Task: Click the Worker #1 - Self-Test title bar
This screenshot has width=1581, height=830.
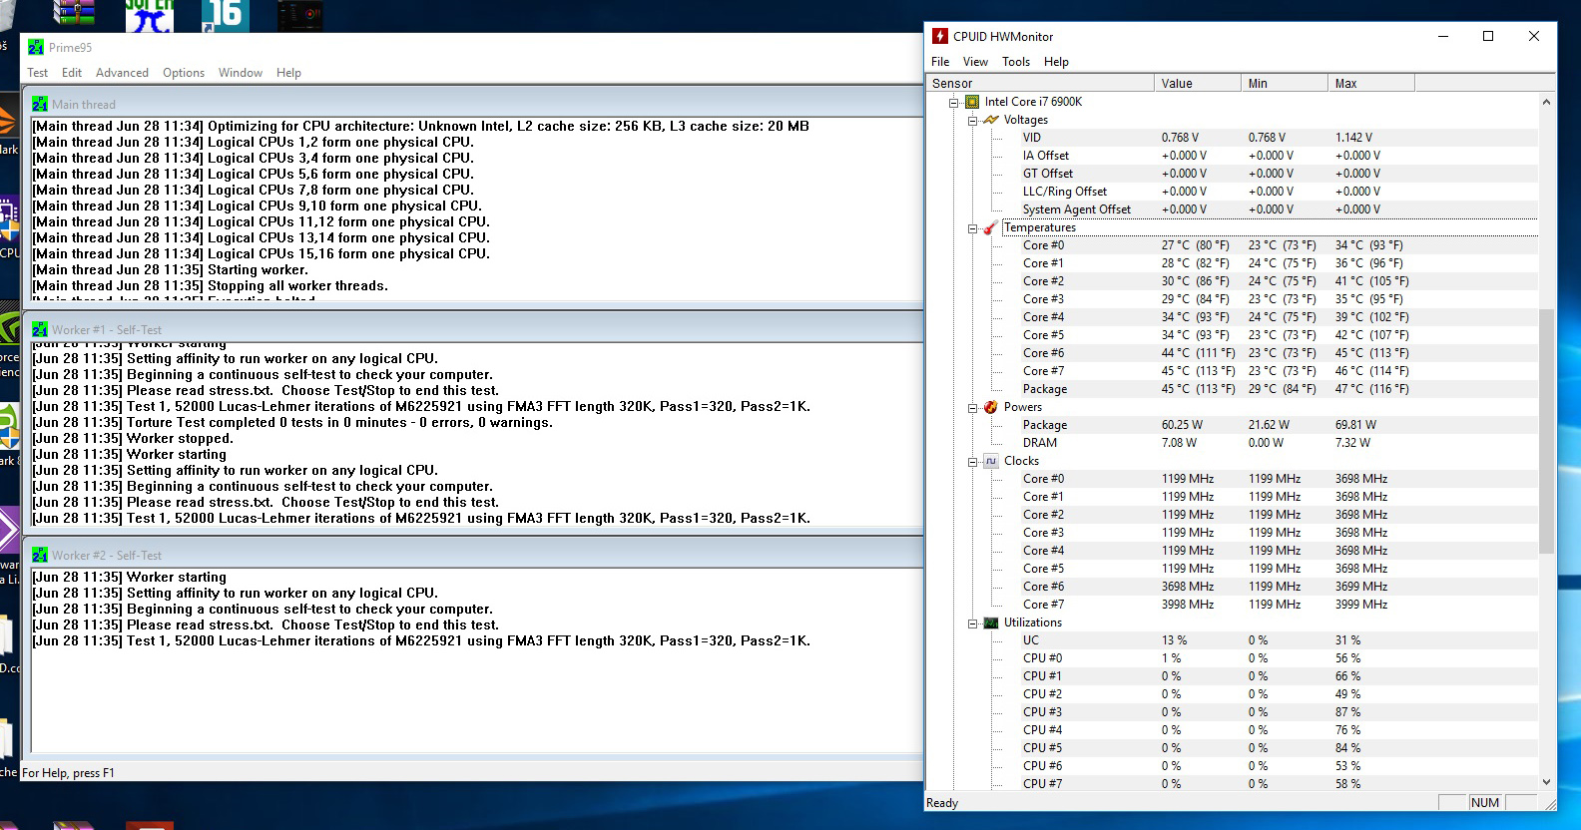Action: point(475,329)
